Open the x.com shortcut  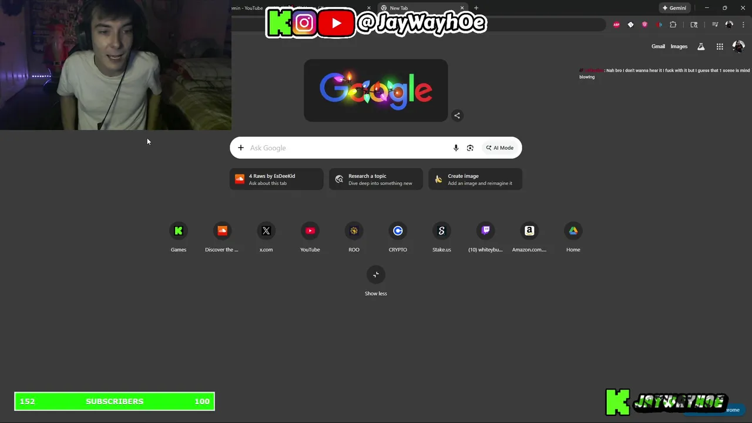point(266,237)
